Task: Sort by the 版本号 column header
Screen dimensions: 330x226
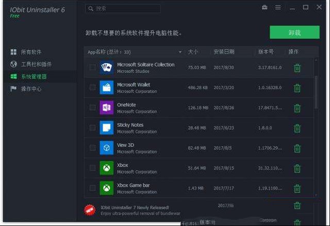Action: [x=266, y=51]
